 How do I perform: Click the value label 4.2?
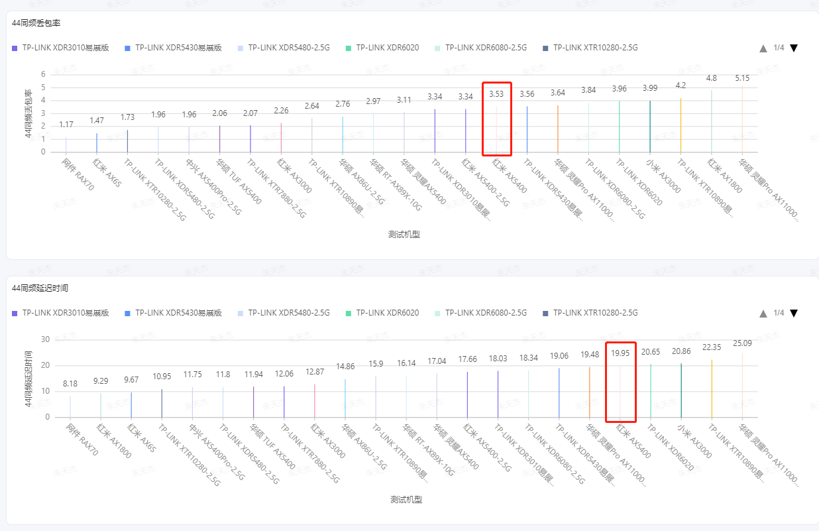coord(681,86)
